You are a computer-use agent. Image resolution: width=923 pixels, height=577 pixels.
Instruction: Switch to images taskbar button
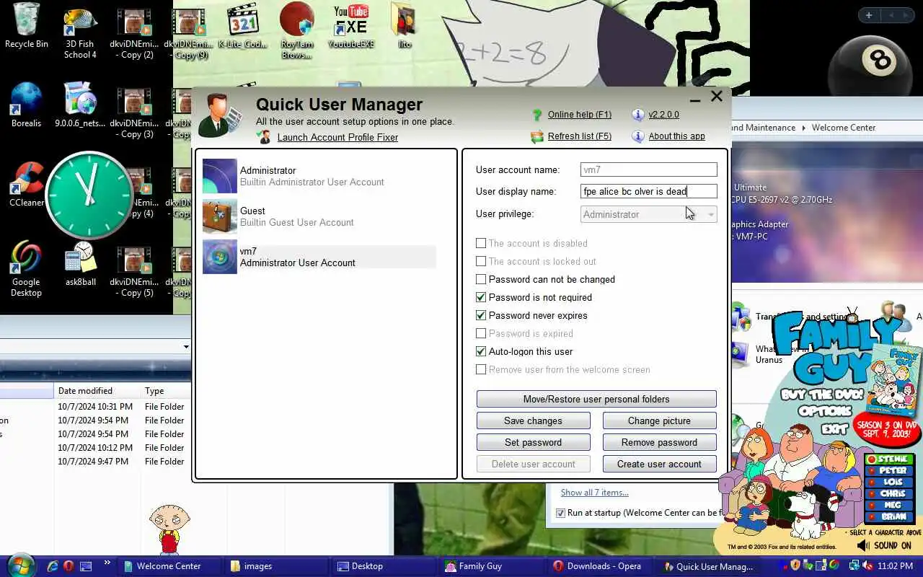[x=278, y=566]
